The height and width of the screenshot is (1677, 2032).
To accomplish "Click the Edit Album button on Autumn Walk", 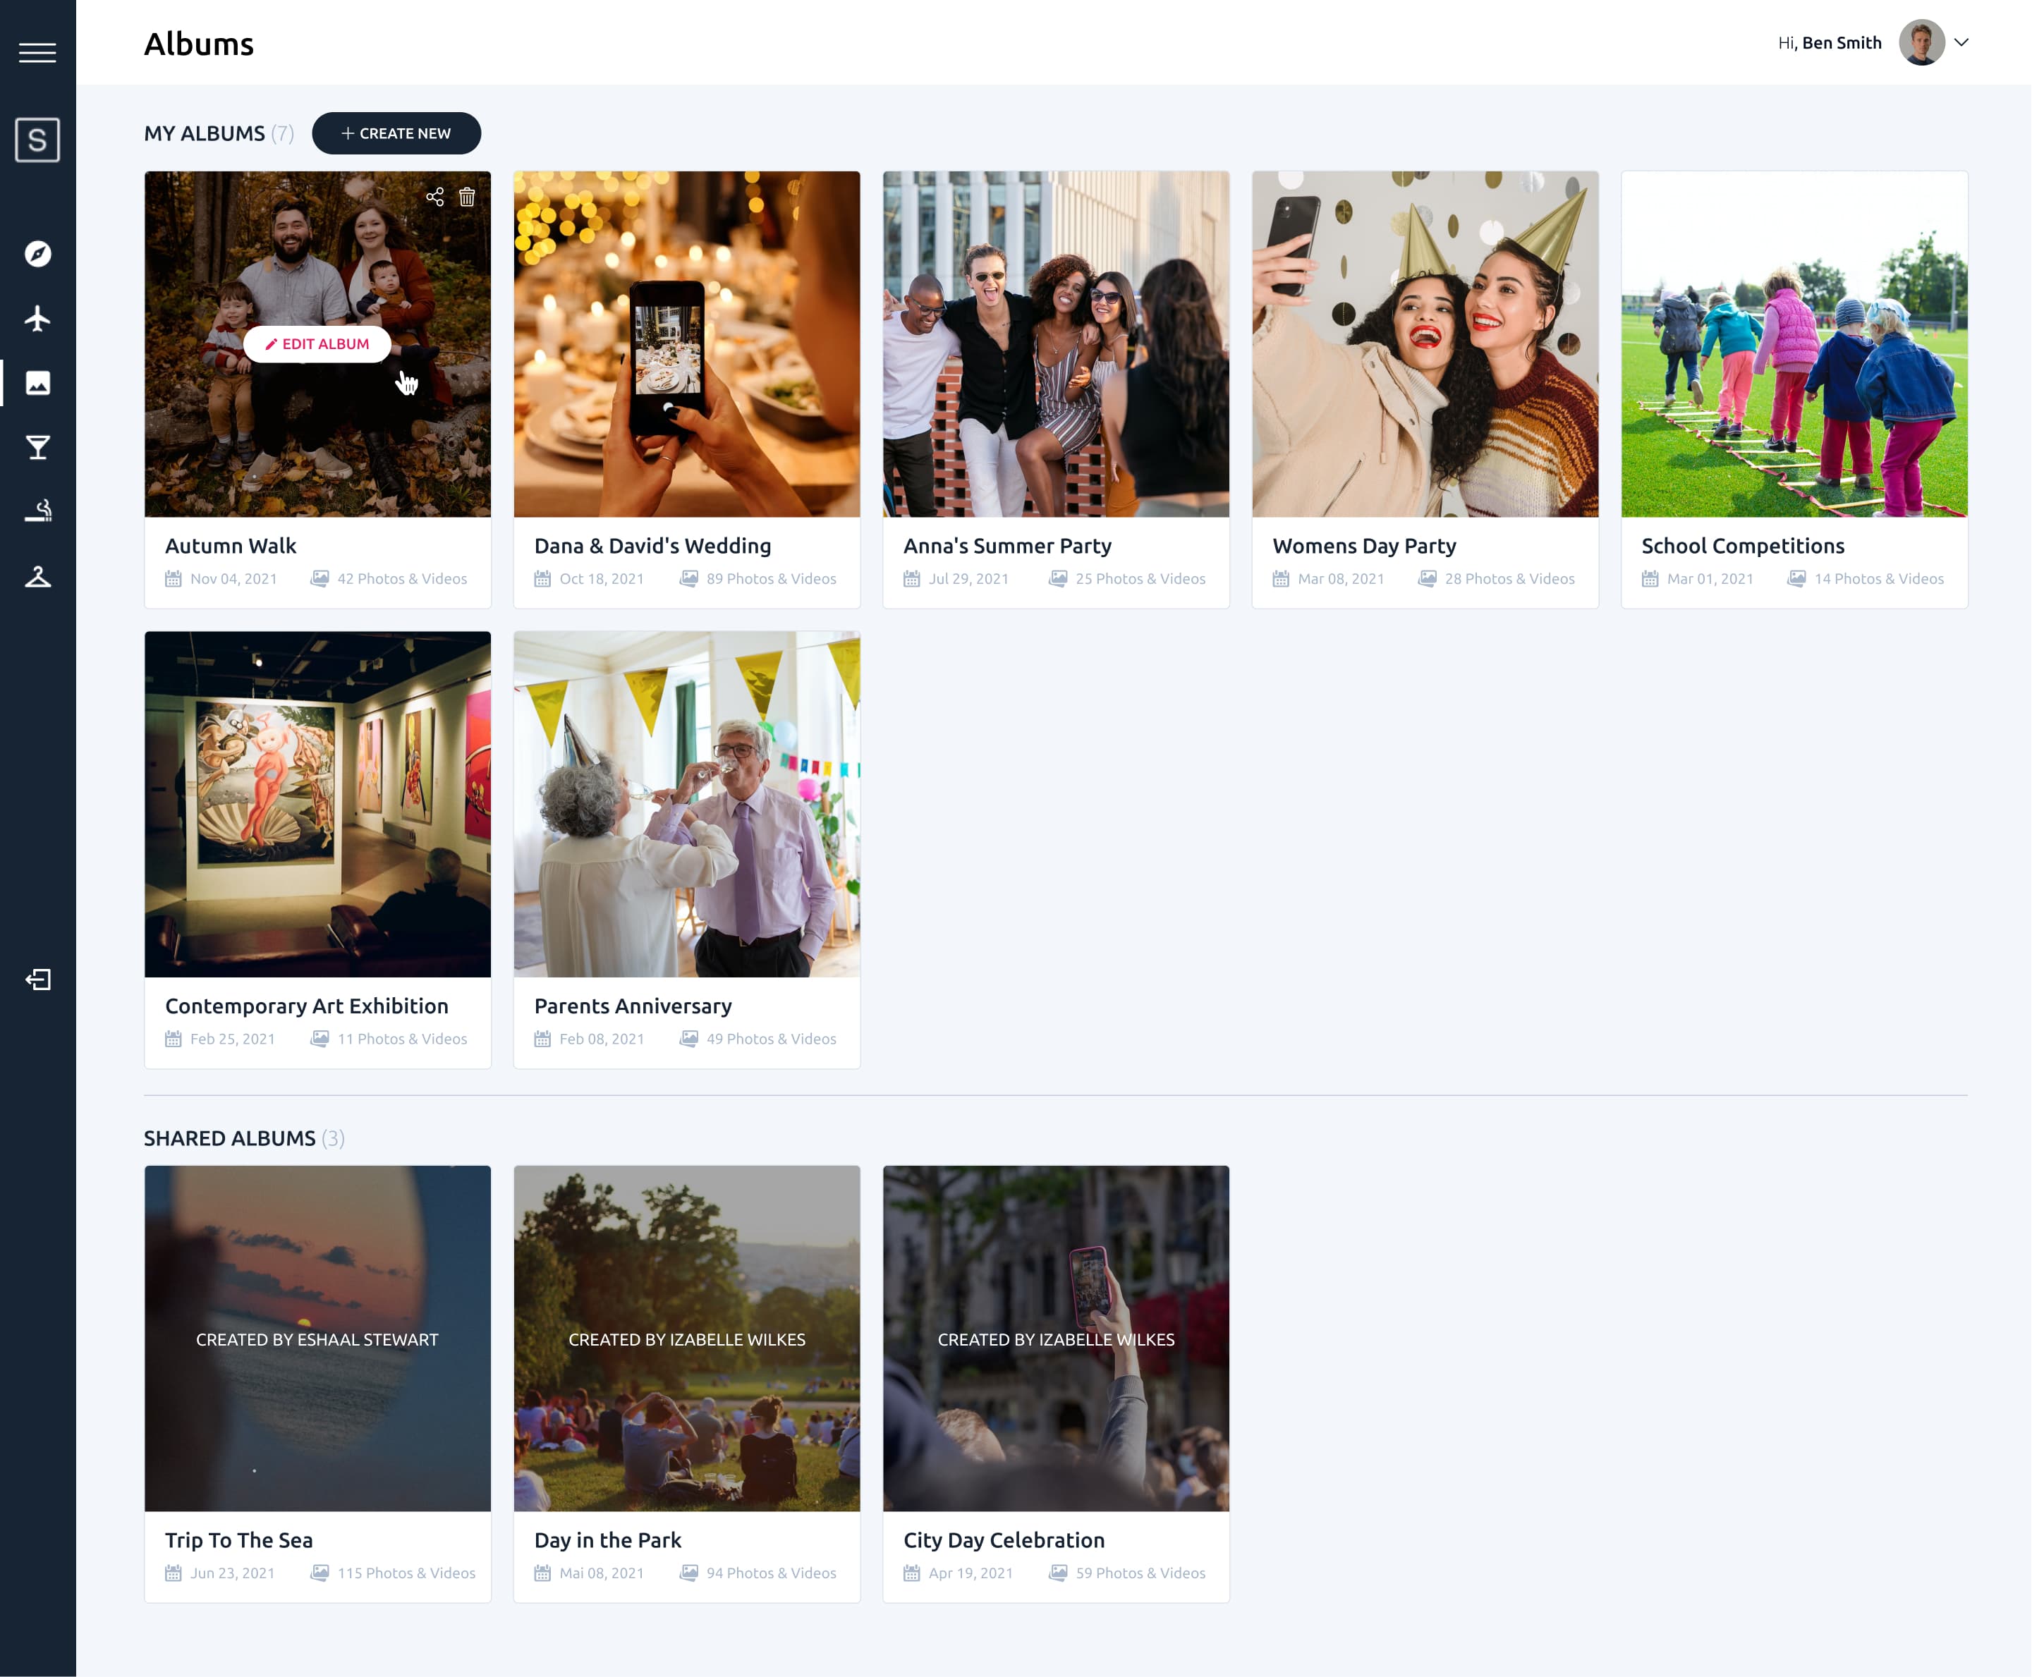I will [317, 344].
